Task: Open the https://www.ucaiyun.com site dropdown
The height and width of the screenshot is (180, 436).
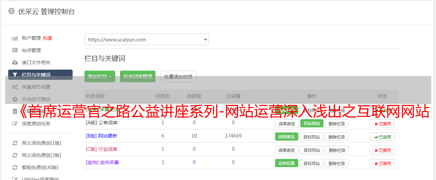Action: coord(147,39)
